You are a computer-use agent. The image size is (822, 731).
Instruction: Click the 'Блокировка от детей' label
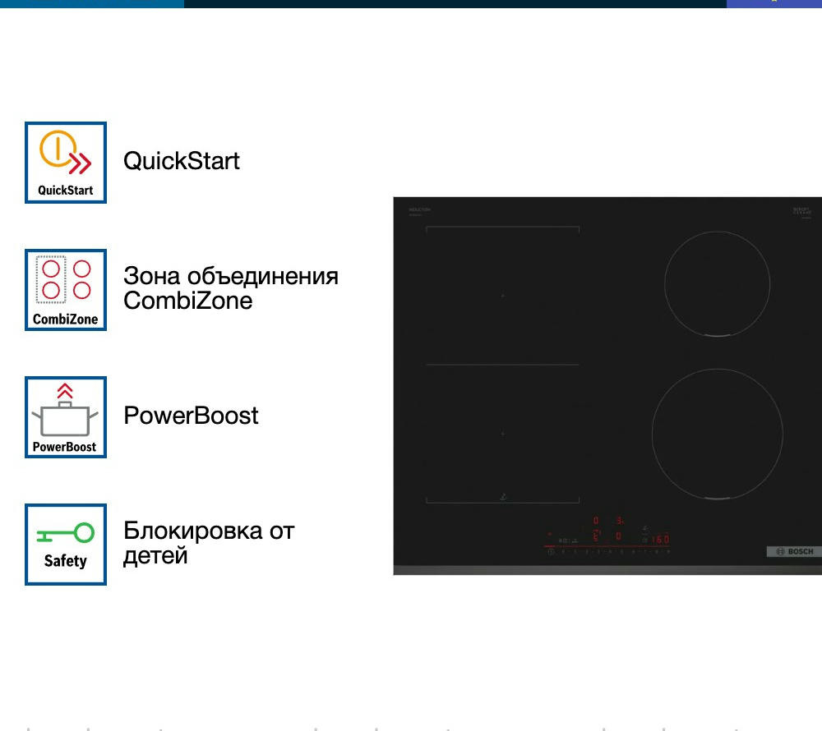pyautogui.click(x=209, y=543)
